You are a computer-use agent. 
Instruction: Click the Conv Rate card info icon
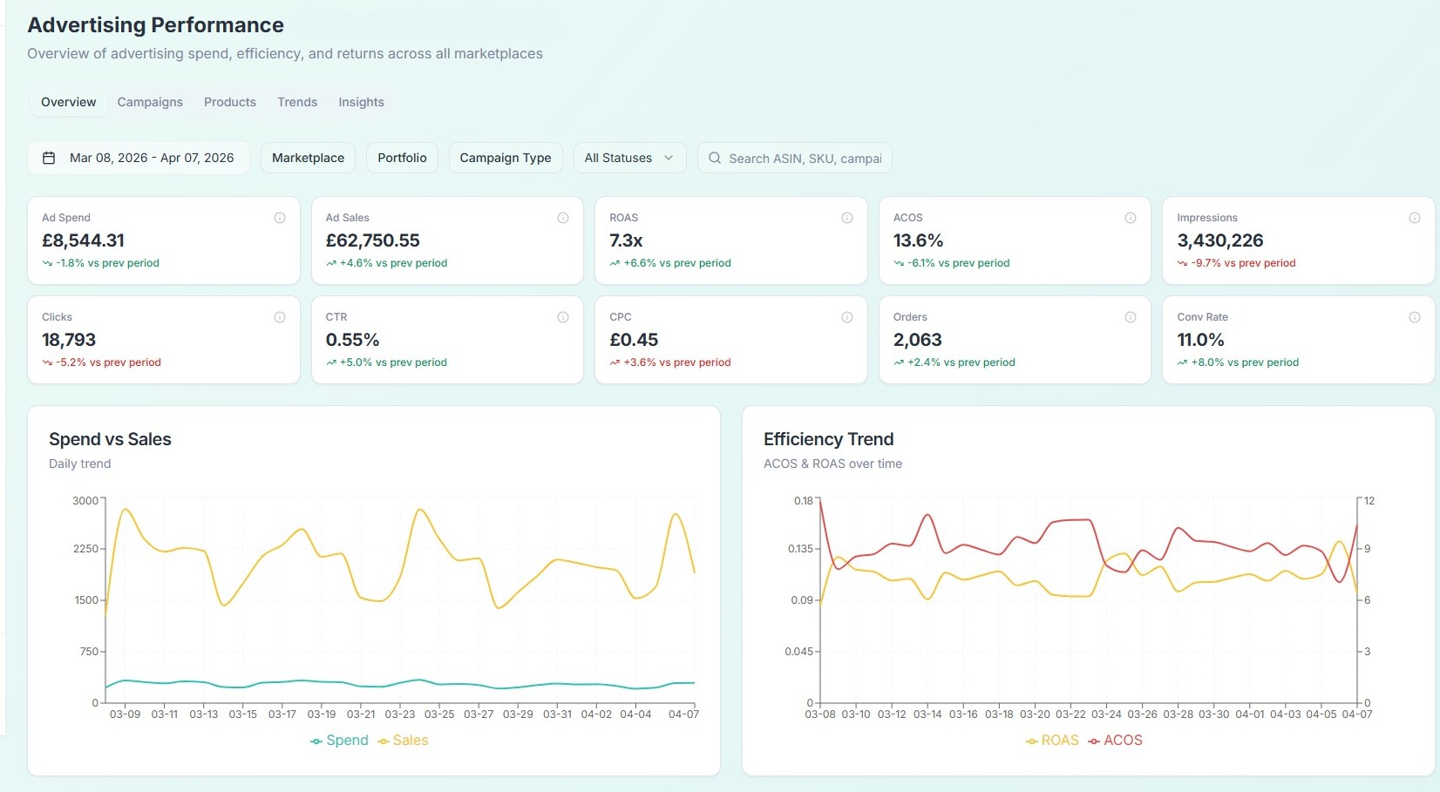[1415, 317]
